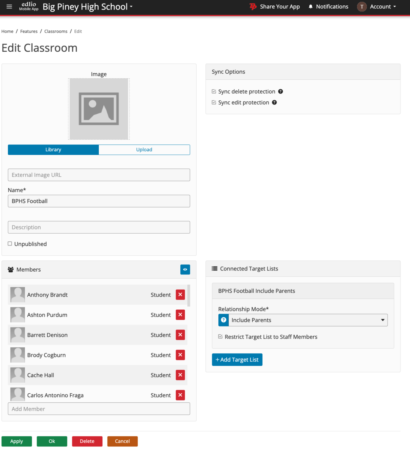Toggle member visibility with the eye icon
This screenshot has width=410, height=456.
(x=185, y=269)
